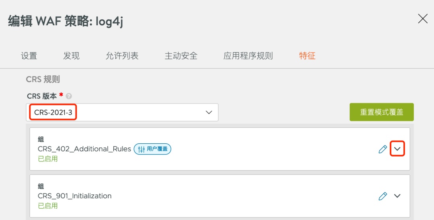Screen dimensions: 434x220
Task: Click the 用户覆盖 override badge
Action: click(153, 149)
